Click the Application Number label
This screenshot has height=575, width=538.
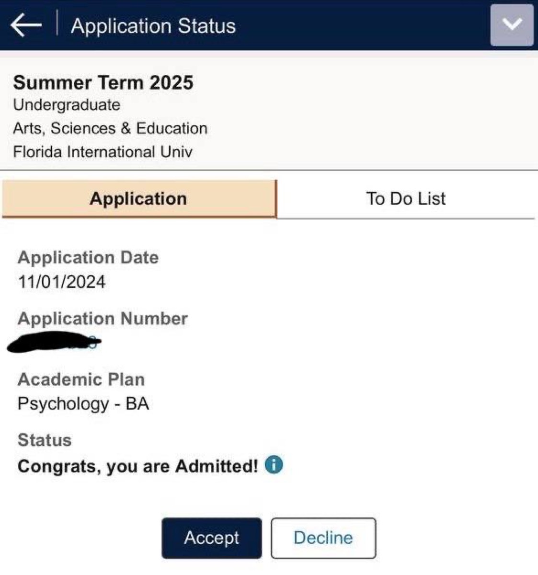tap(103, 319)
